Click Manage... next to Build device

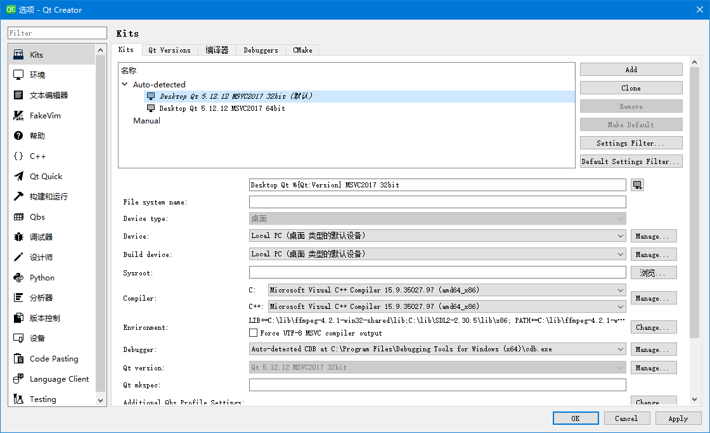tap(654, 254)
